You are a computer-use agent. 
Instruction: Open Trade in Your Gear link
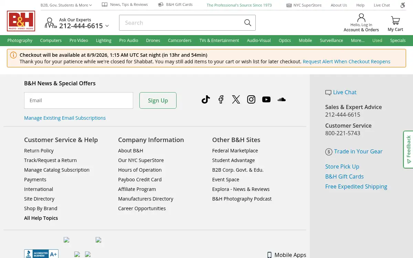click(354, 151)
